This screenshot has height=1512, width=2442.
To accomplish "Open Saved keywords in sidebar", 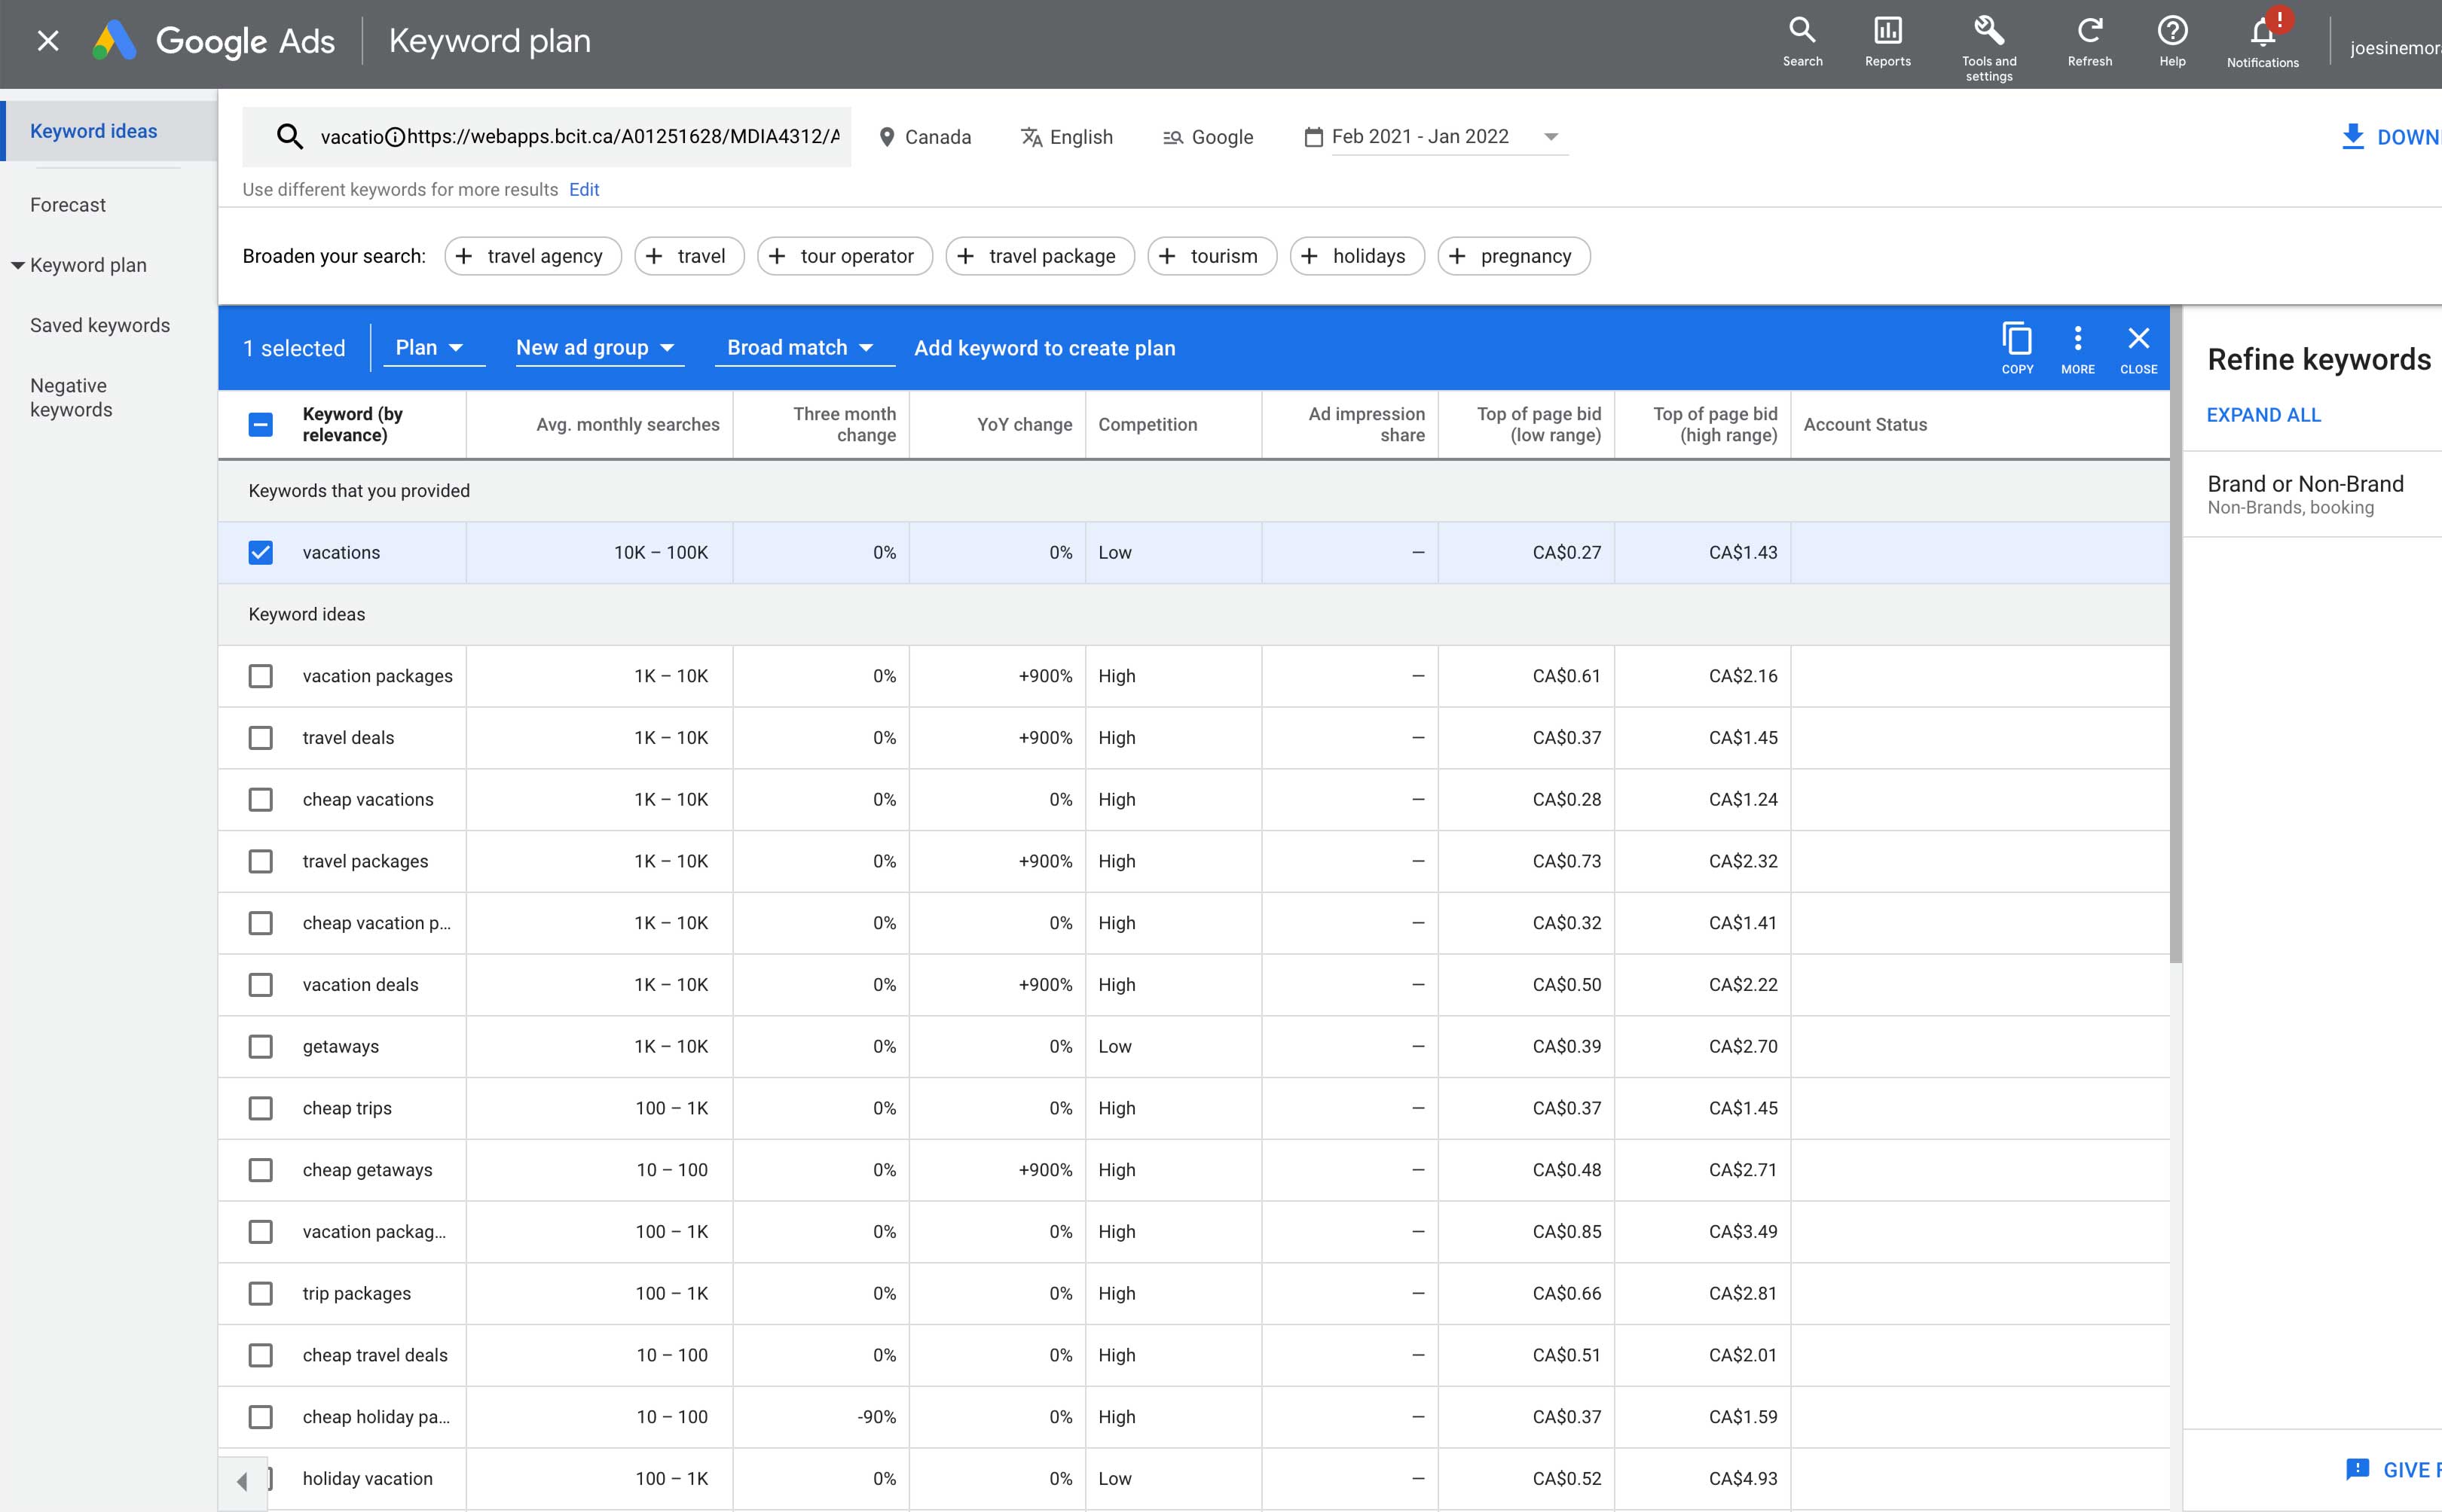I will tap(100, 325).
